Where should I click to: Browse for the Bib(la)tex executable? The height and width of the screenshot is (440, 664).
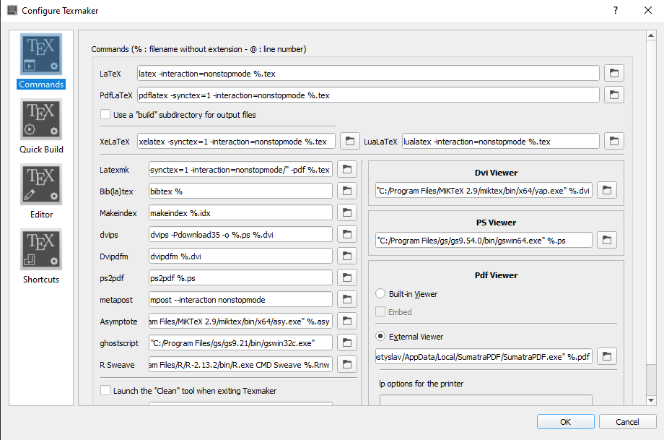tap(347, 191)
